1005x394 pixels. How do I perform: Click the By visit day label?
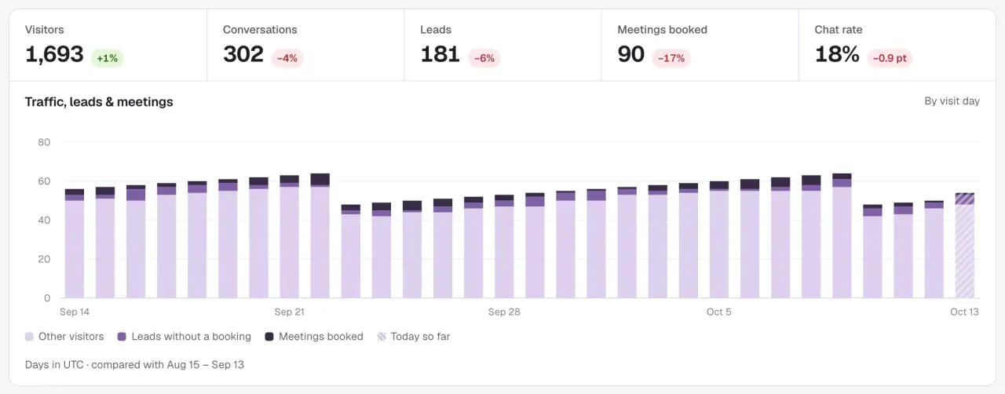pyautogui.click(x=952, y=101)
